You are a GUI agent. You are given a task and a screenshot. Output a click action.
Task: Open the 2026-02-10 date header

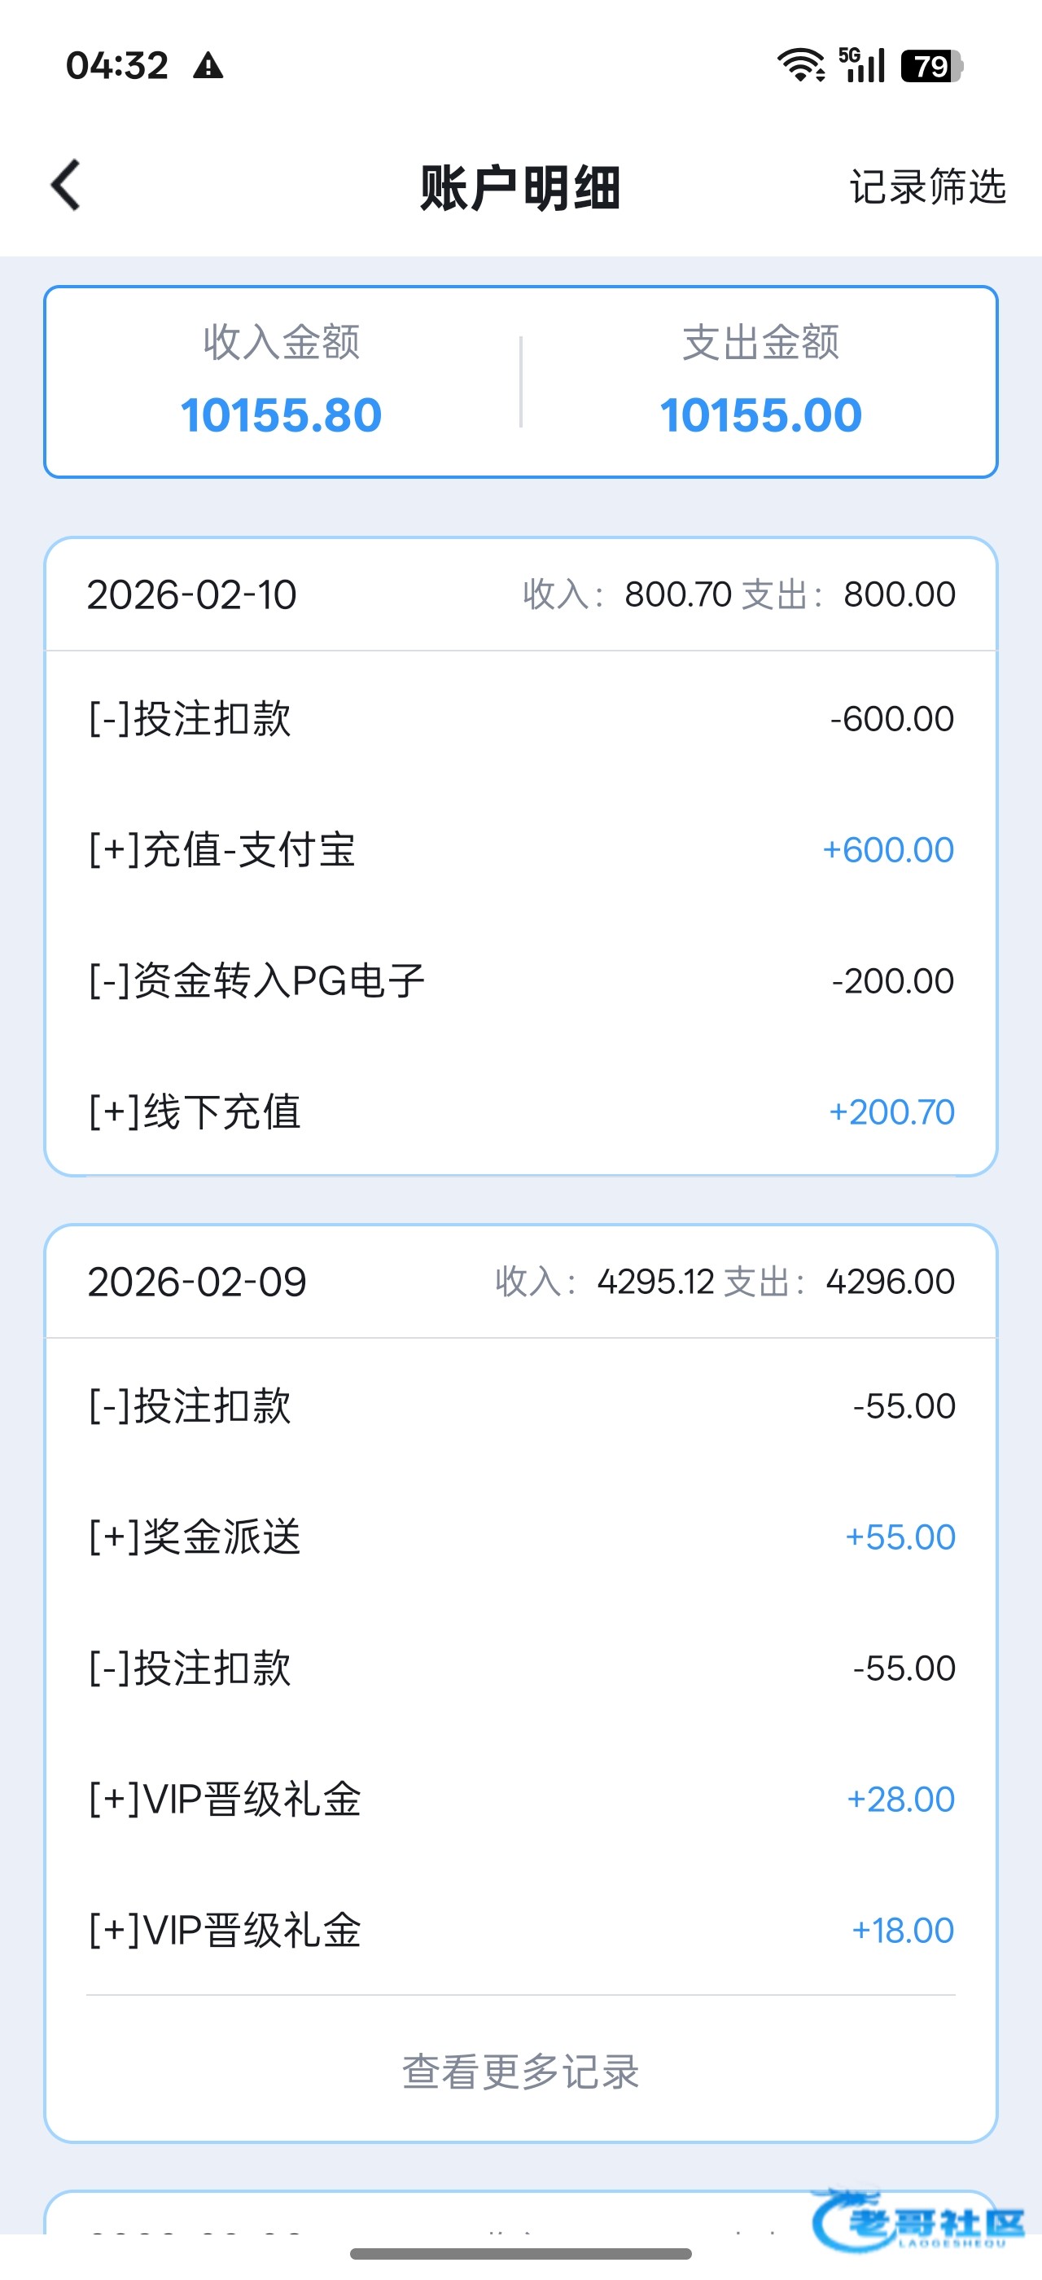(192, 594)
